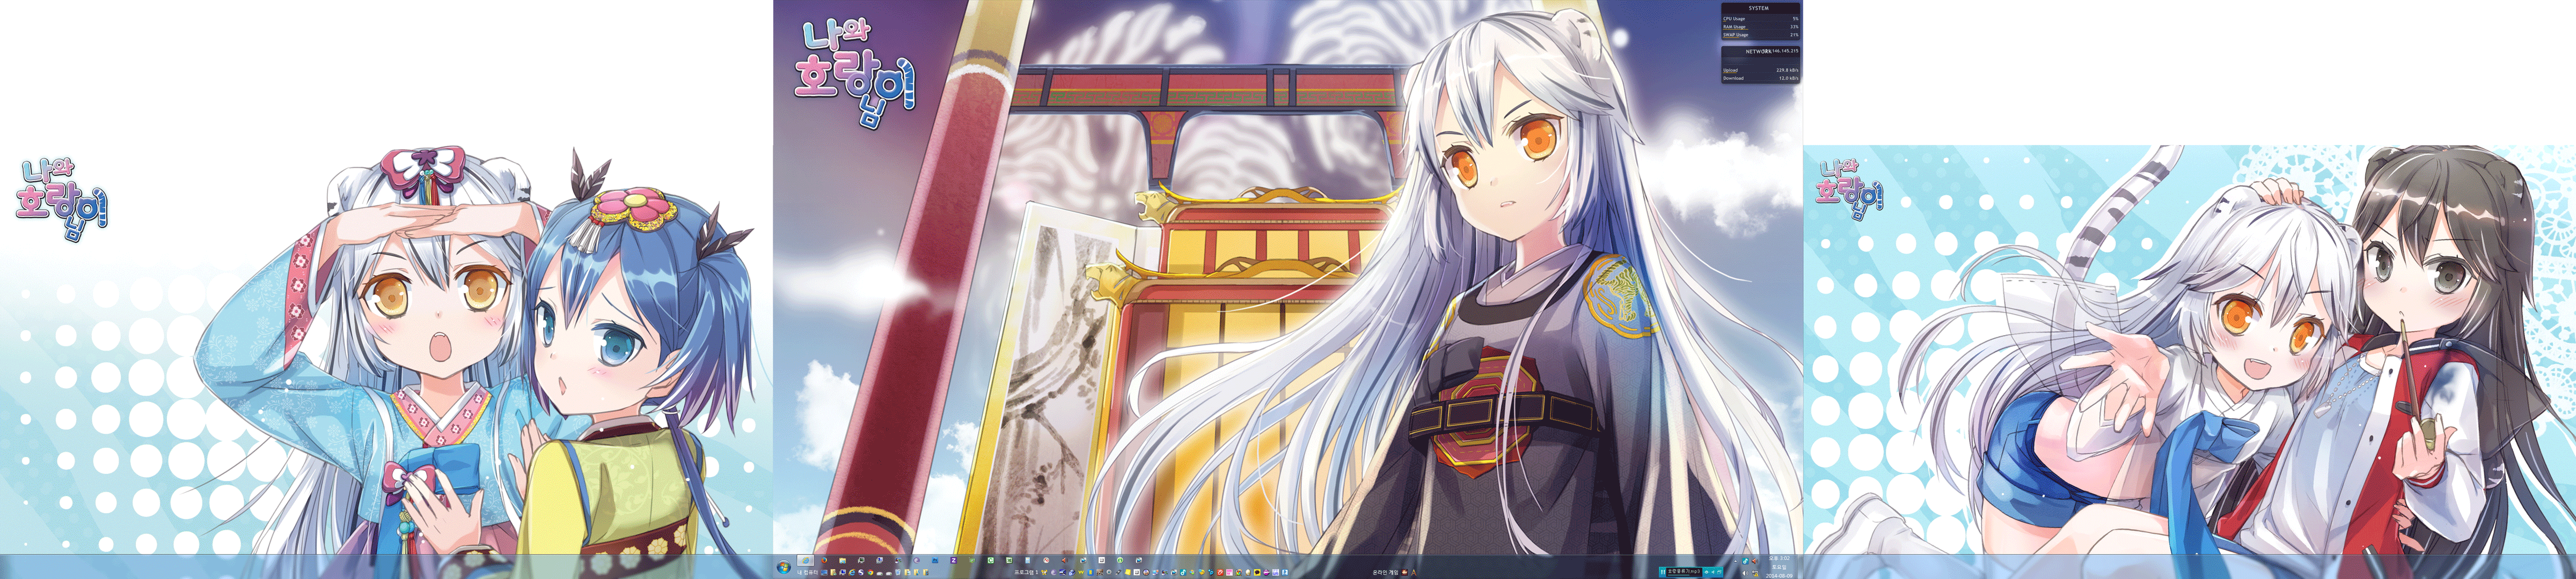Viewport: 2576px width, 579px height.
Task: Pause the playing mp3 in the mini player
Action: click(1662, 572)
